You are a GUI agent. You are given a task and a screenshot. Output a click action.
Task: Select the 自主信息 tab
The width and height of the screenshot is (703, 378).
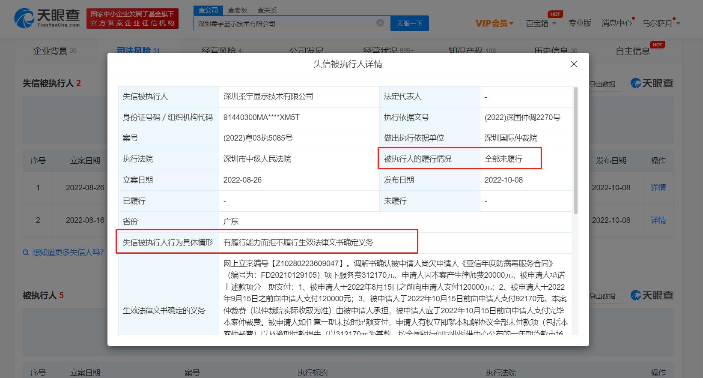click(633, 51)
